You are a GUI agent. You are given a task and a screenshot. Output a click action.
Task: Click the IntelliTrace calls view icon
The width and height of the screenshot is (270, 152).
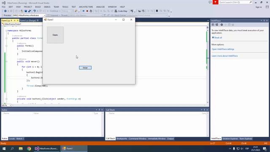(x=216, y=24)
